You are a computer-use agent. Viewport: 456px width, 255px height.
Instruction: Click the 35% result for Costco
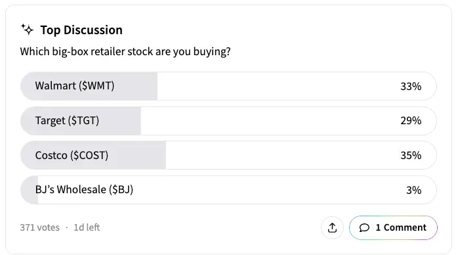pos(411,155)
